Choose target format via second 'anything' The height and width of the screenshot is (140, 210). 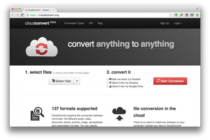pos(157,44)
